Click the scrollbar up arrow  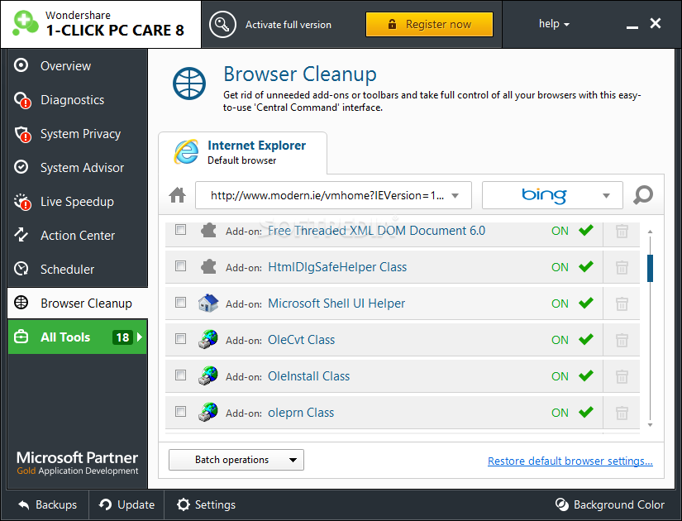point(651,232)
